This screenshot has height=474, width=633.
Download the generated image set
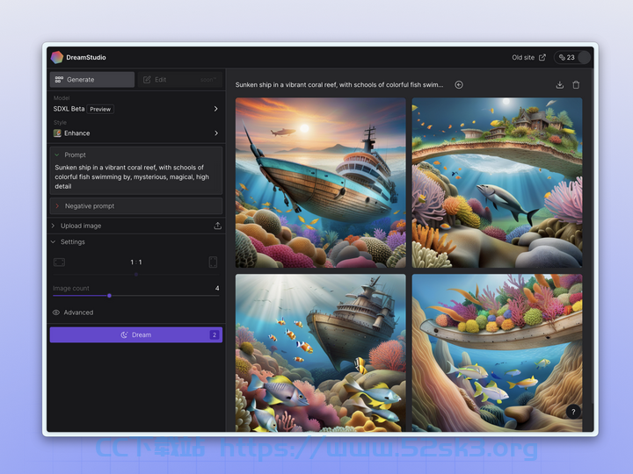[559, 84]
